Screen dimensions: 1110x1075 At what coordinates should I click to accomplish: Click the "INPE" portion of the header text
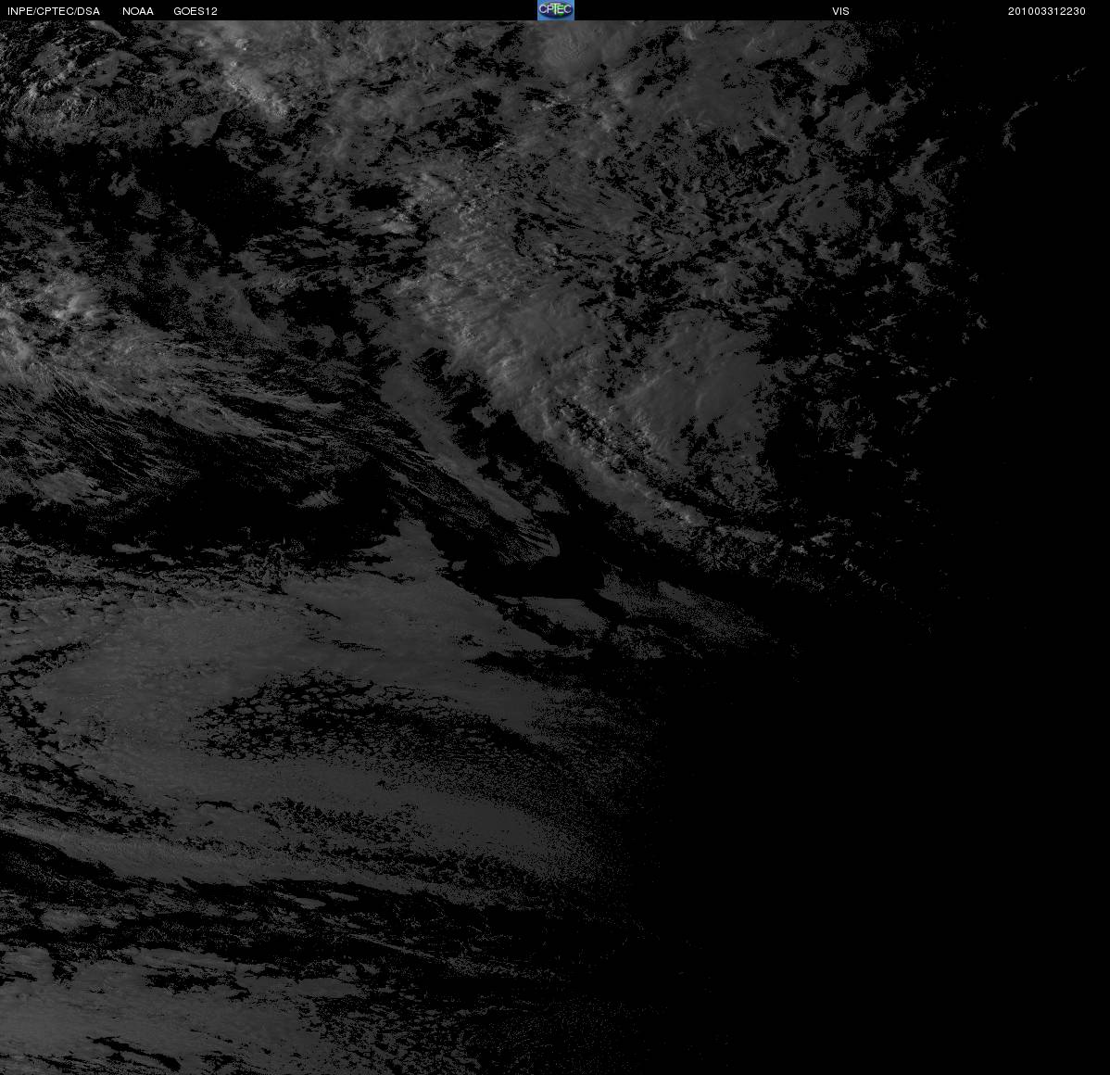19,11
